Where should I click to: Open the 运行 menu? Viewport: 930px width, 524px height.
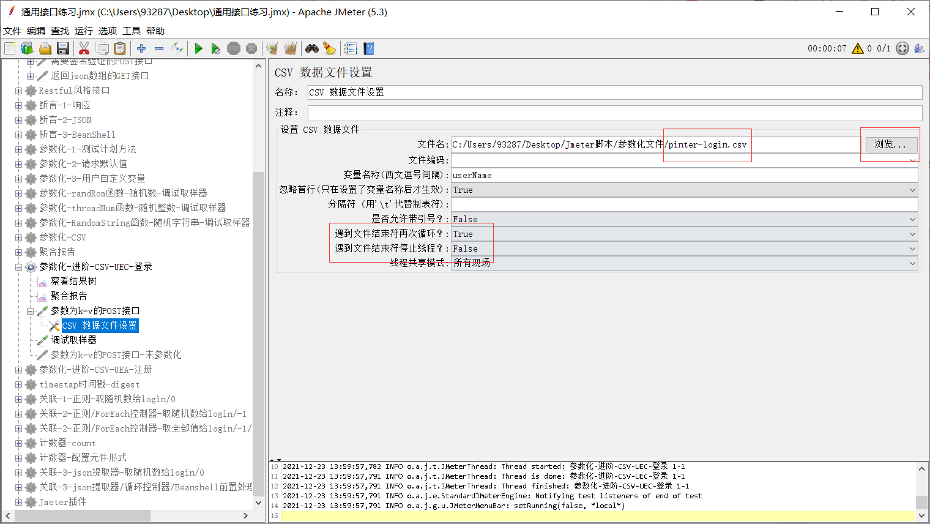pyautogui.click(x=84, y=31)
